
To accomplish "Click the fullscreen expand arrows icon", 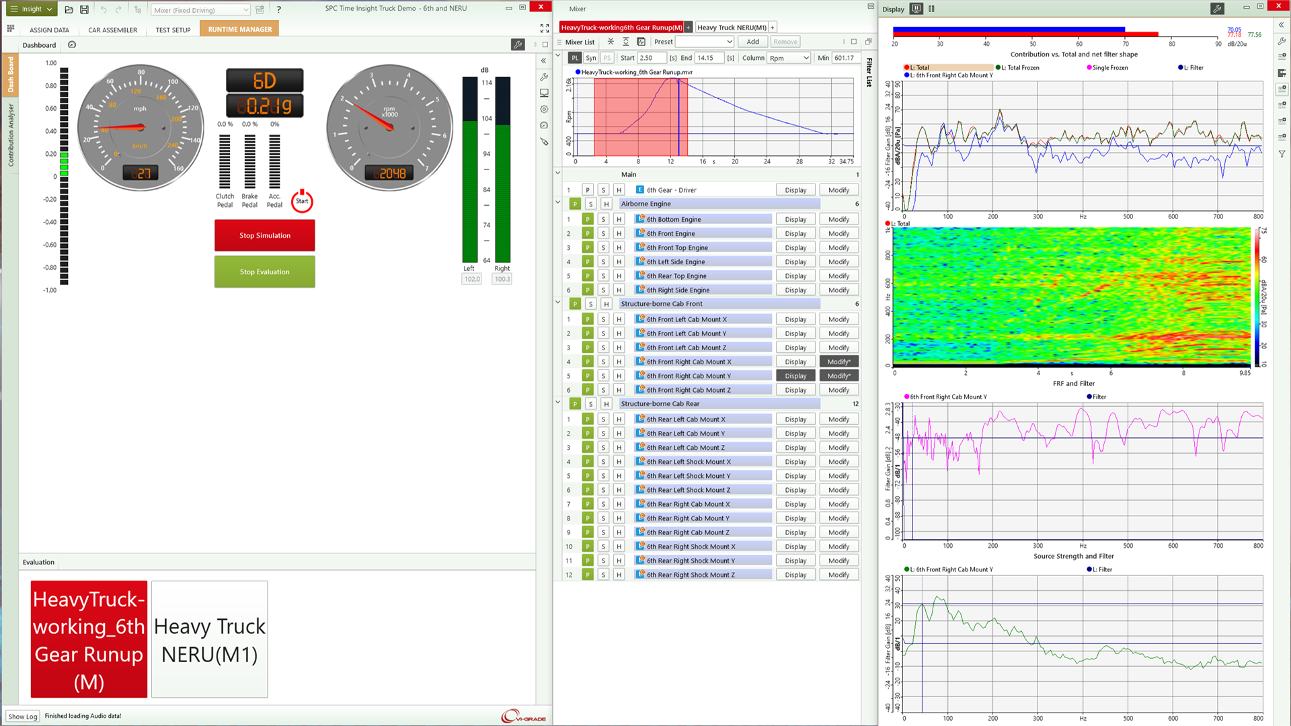I will [x=545, y=28].
